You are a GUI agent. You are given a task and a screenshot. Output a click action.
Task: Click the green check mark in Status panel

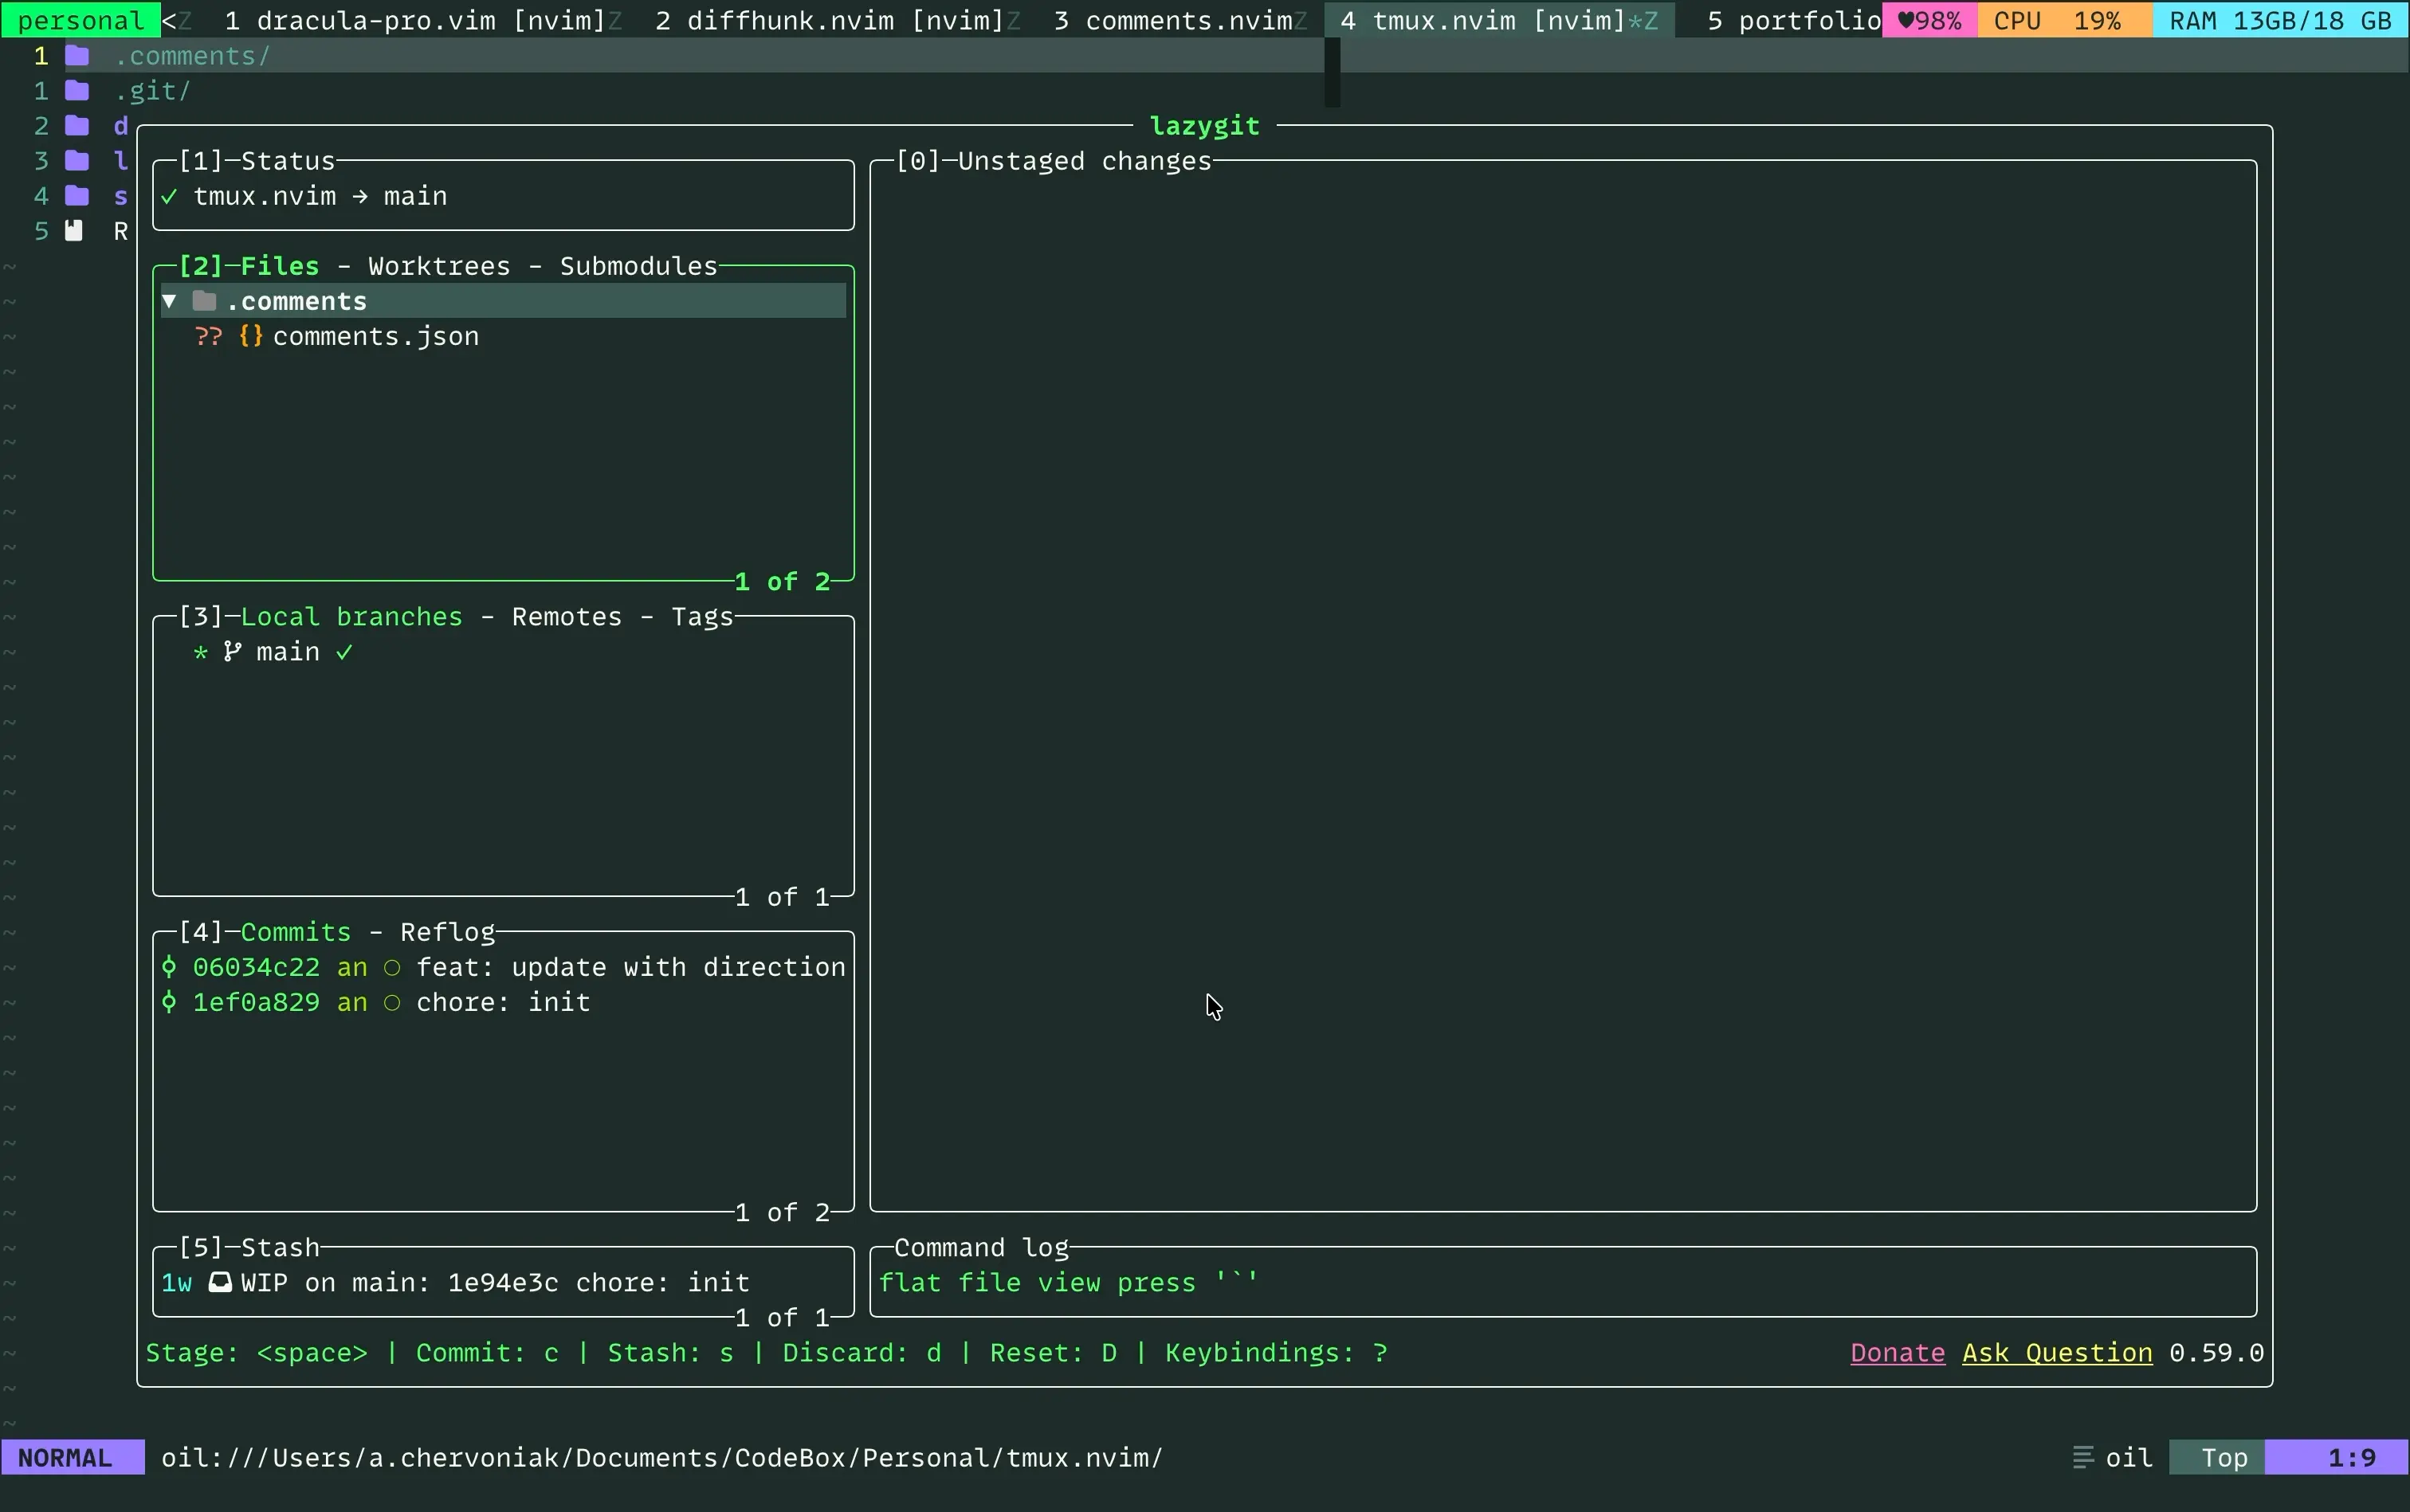pos(169,196)
